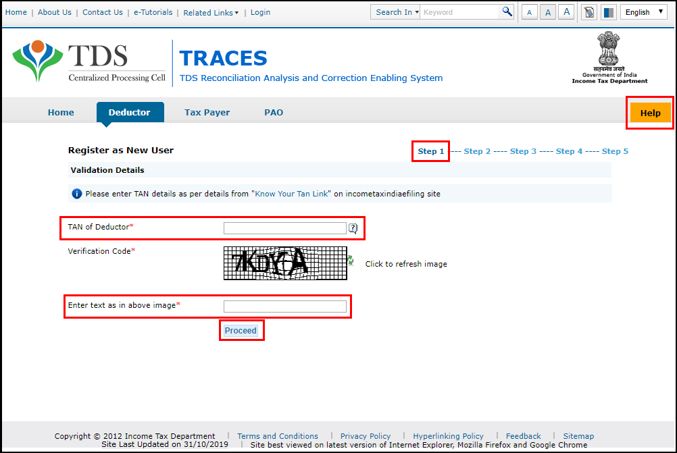
Task: Open the 'Search In' dropdown
Action: [x=395, y=11]
